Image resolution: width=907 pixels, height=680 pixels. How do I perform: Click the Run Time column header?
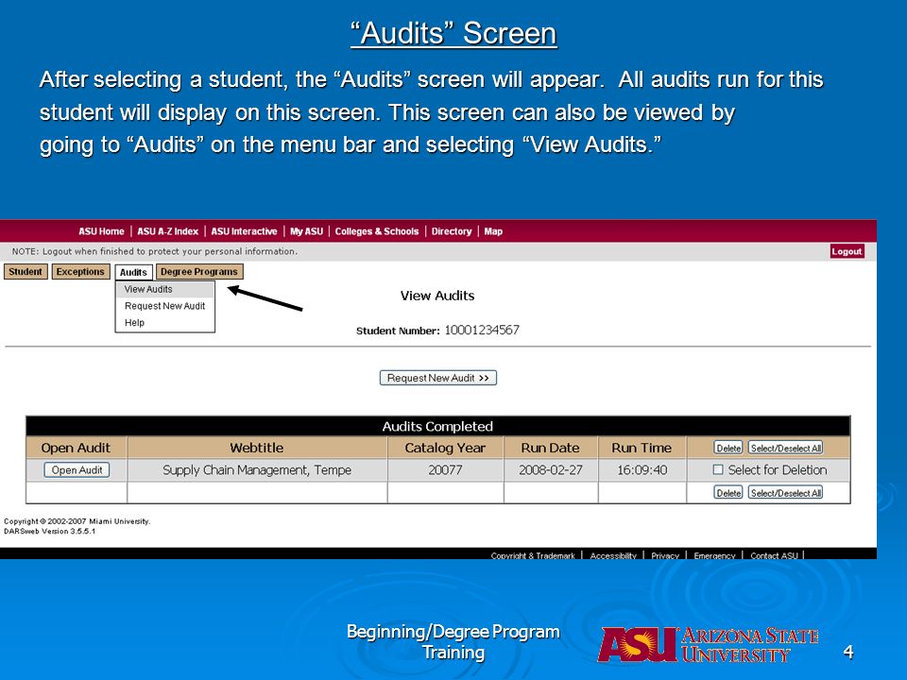tap(642, 448)
